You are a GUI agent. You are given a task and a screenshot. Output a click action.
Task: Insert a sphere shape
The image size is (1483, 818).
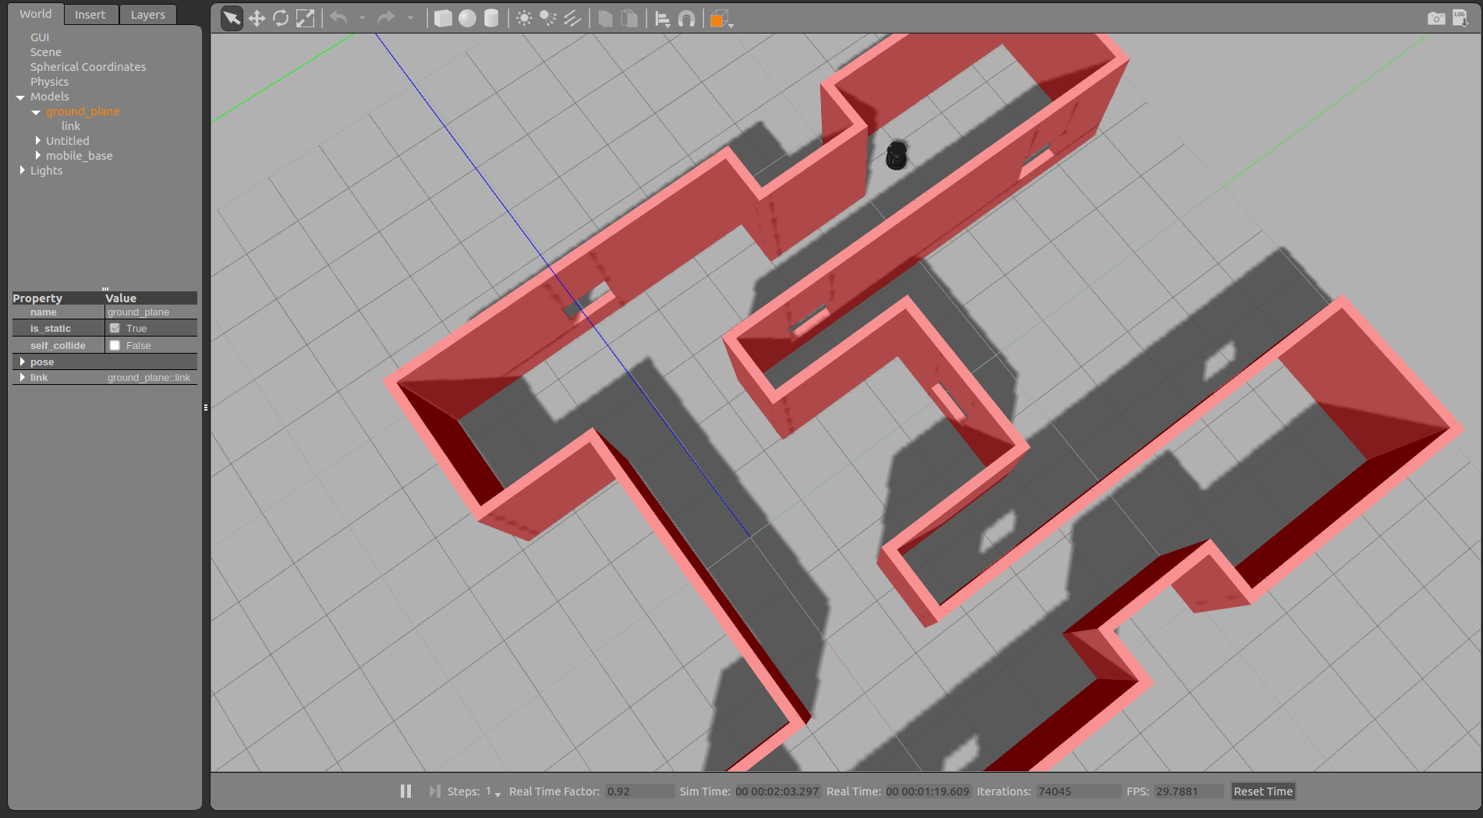pyautogui.click(x=467, y=19)
